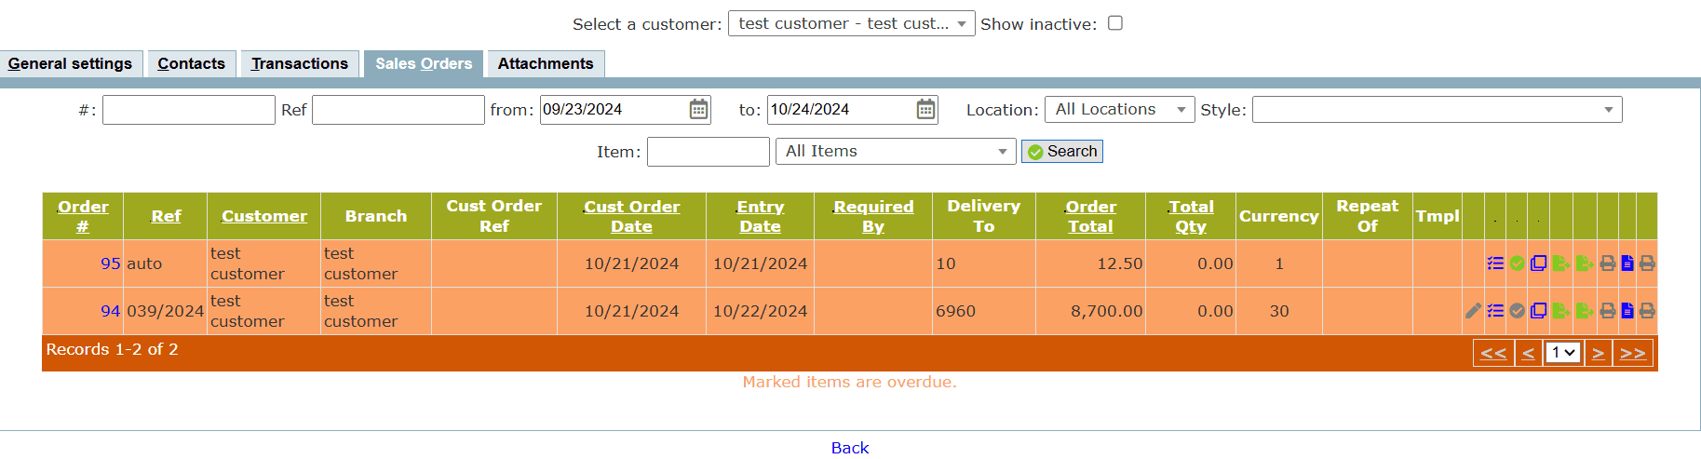Open the calendar picker for the from date

pos(698,110)
